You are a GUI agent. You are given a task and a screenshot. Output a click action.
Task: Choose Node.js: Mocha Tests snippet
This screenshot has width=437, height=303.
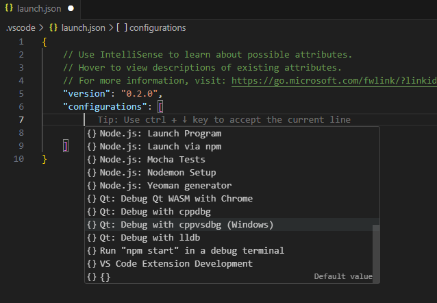232,159
